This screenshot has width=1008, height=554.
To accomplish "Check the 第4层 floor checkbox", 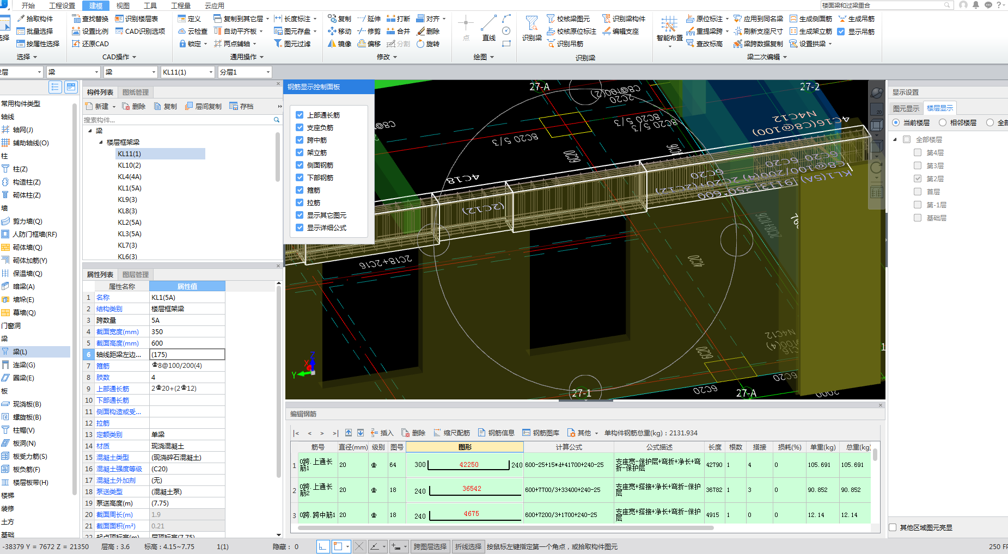I will click(918, 152).
